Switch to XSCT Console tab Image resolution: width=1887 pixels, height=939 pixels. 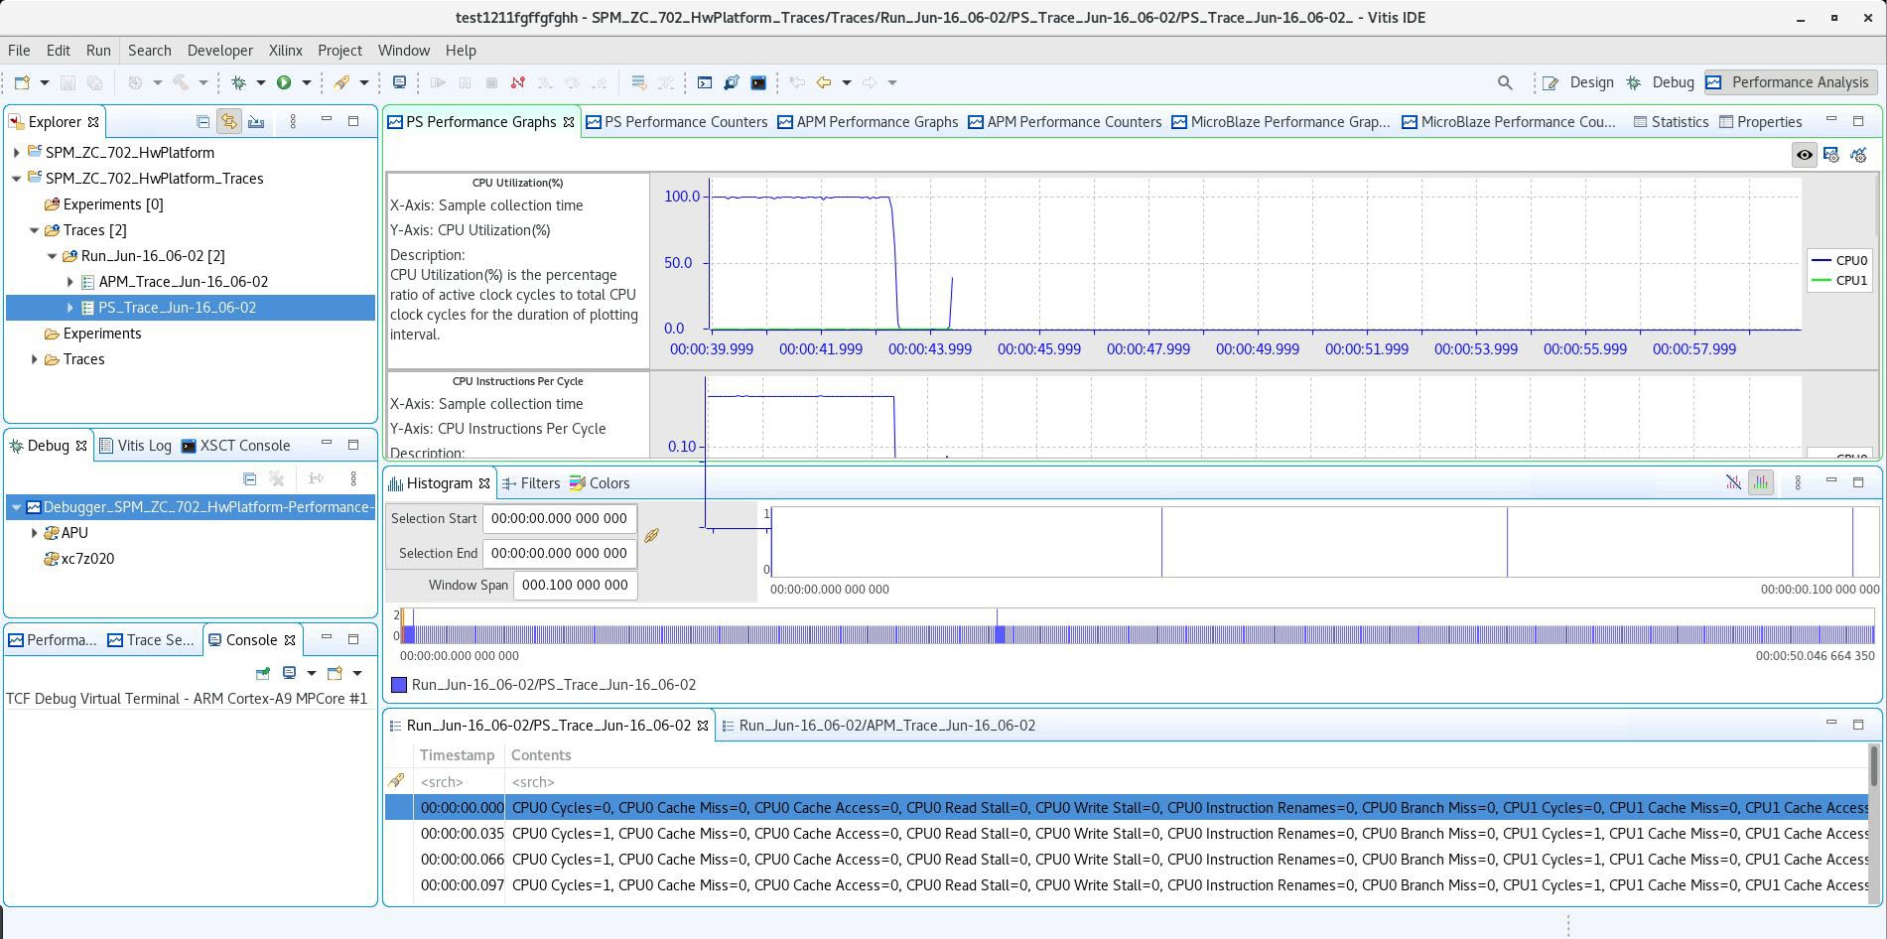pos(235,446)
